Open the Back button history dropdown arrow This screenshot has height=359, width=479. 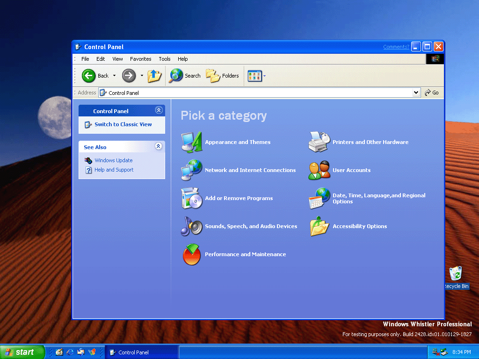click(114, 76)
